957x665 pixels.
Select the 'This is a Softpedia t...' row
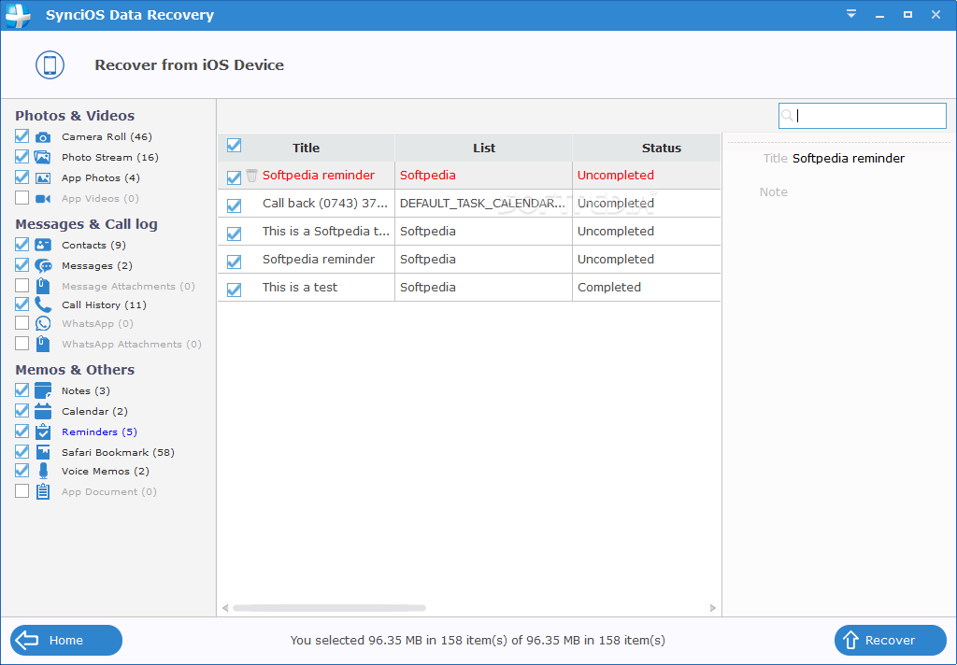pos(469,232)
